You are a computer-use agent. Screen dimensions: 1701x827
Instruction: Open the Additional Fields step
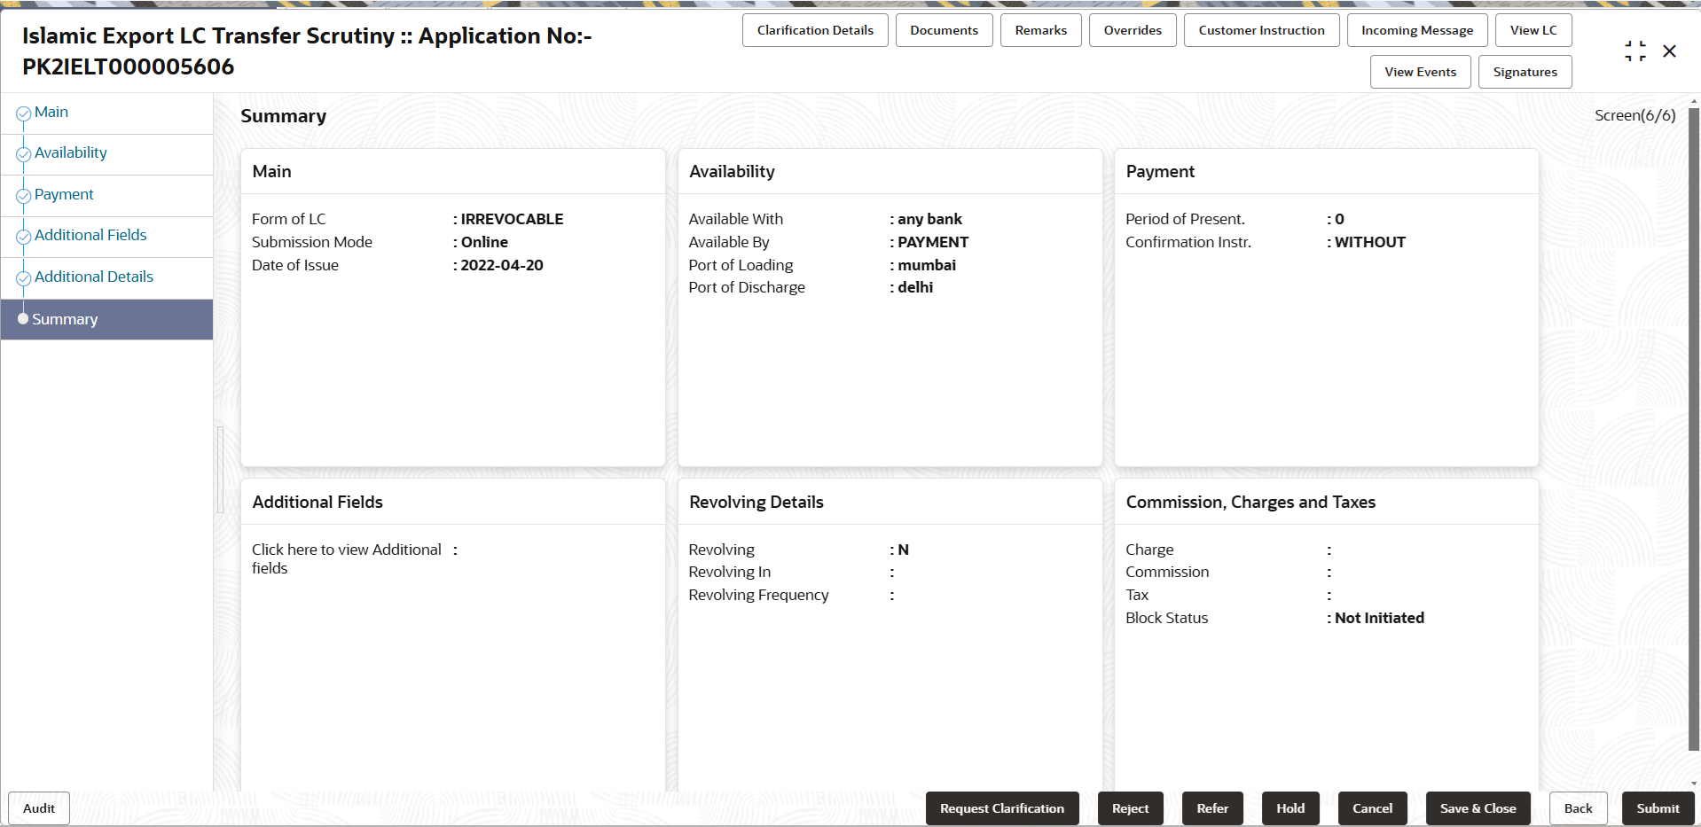coord(90,235)
